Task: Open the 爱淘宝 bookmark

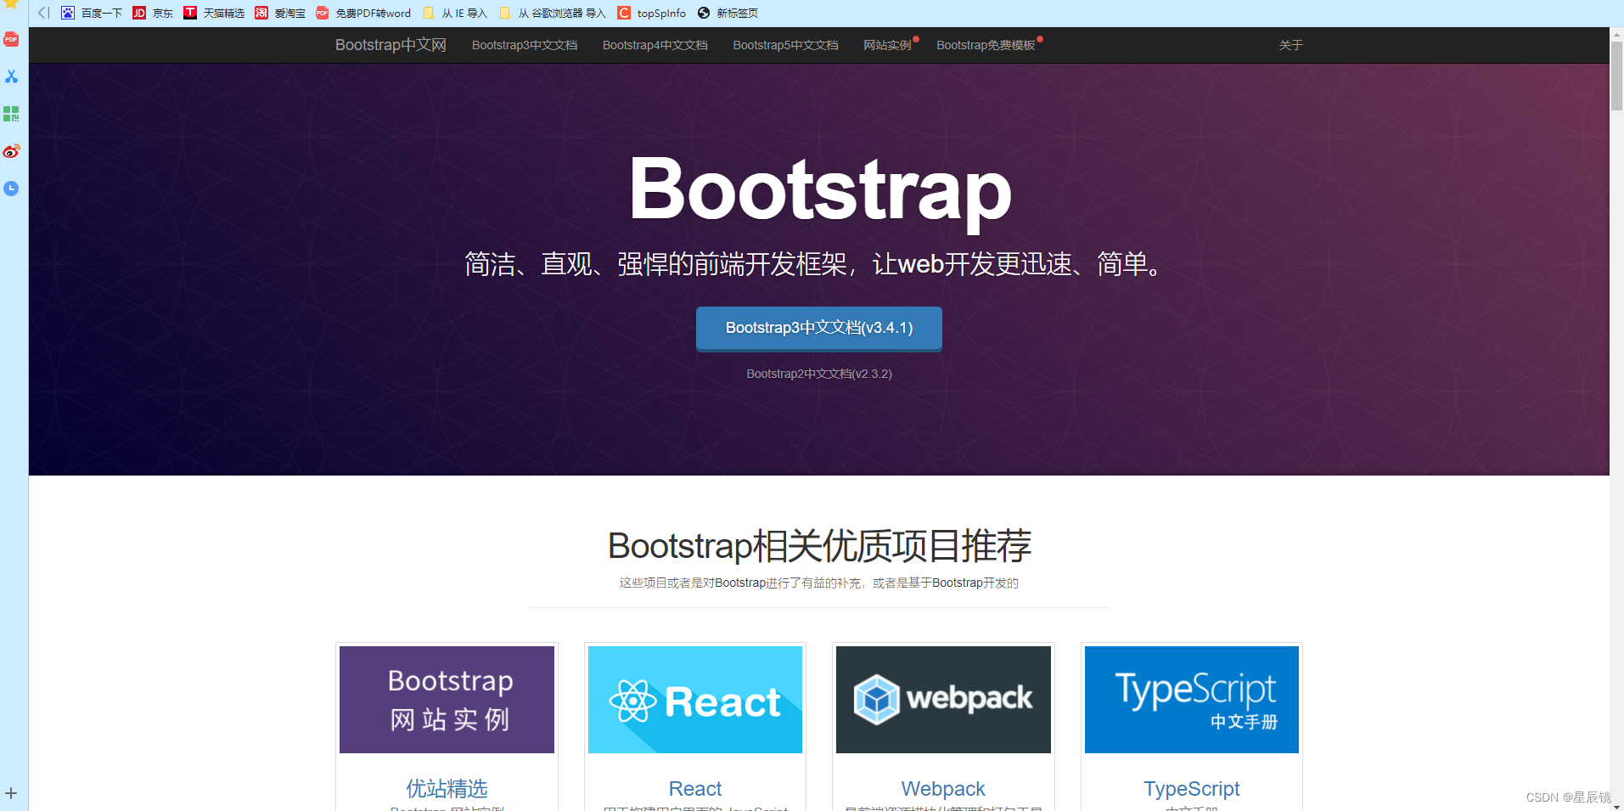Action: click(x=280, y=13)
